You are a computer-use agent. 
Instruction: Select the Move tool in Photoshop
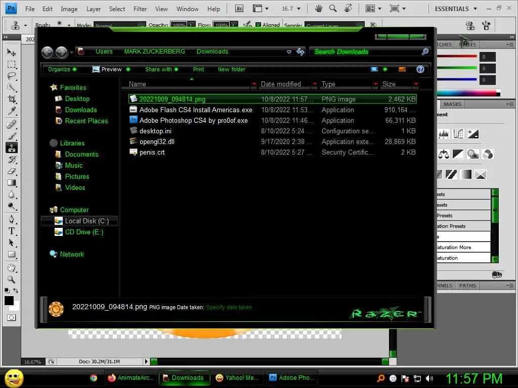pos(11,52)
